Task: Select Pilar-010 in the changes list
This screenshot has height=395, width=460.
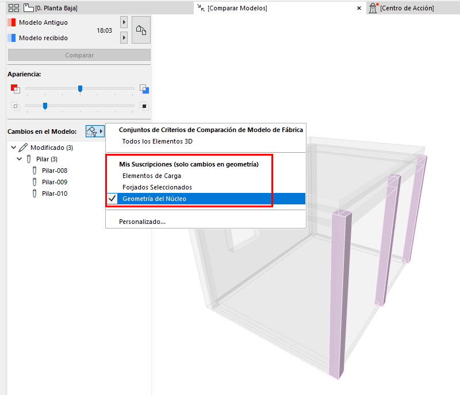Action: tap(55, 193)
